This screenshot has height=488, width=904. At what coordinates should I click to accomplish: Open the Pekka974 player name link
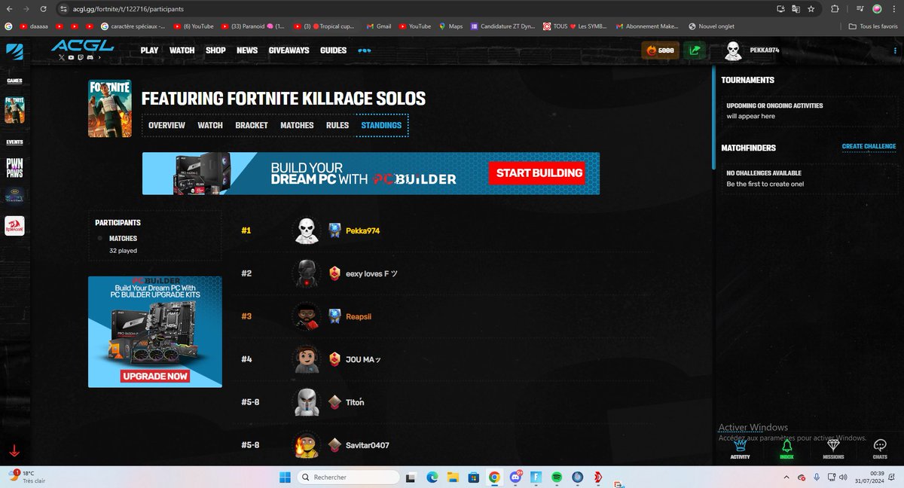(362, 230)
